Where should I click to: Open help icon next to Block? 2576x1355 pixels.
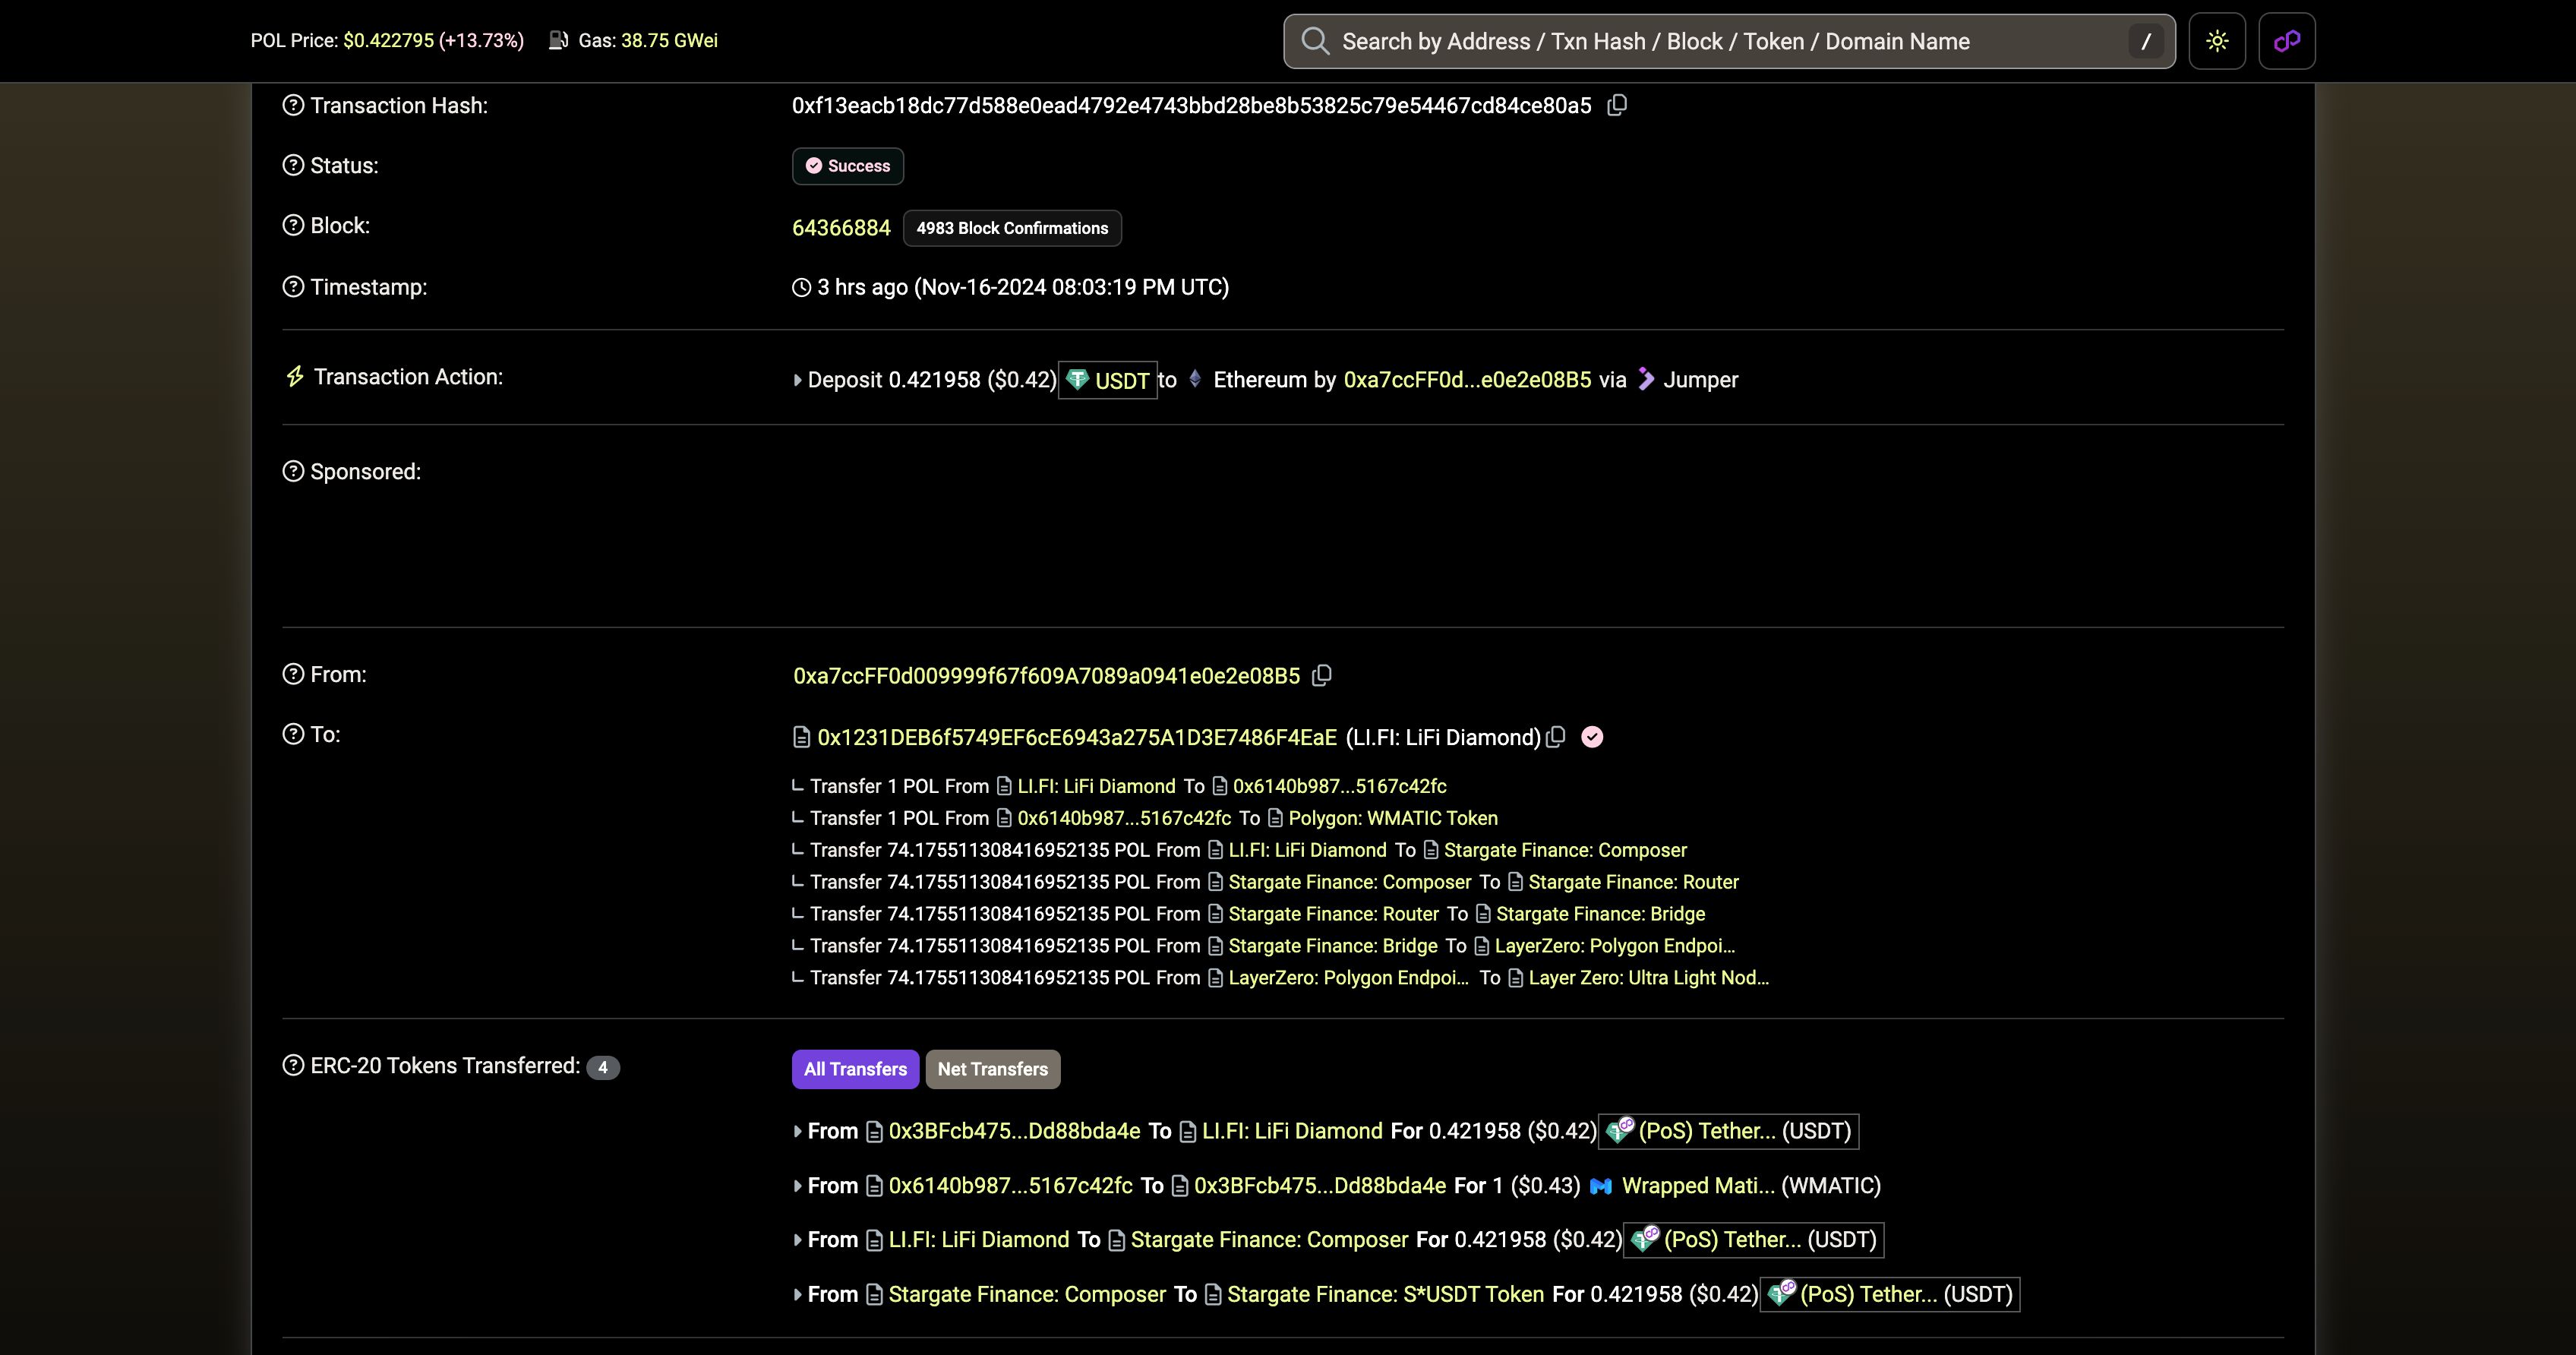[x=293, y=225]
